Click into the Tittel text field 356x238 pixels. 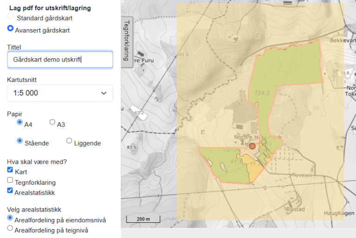tap(60, 60)
